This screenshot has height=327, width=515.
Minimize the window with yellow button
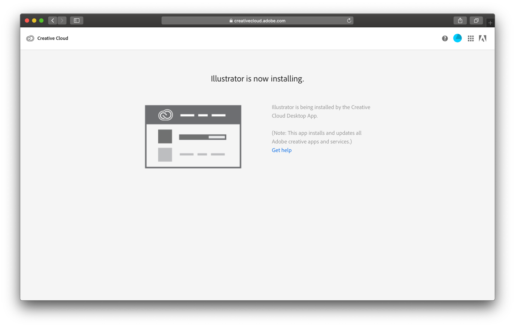coord(34,21)
